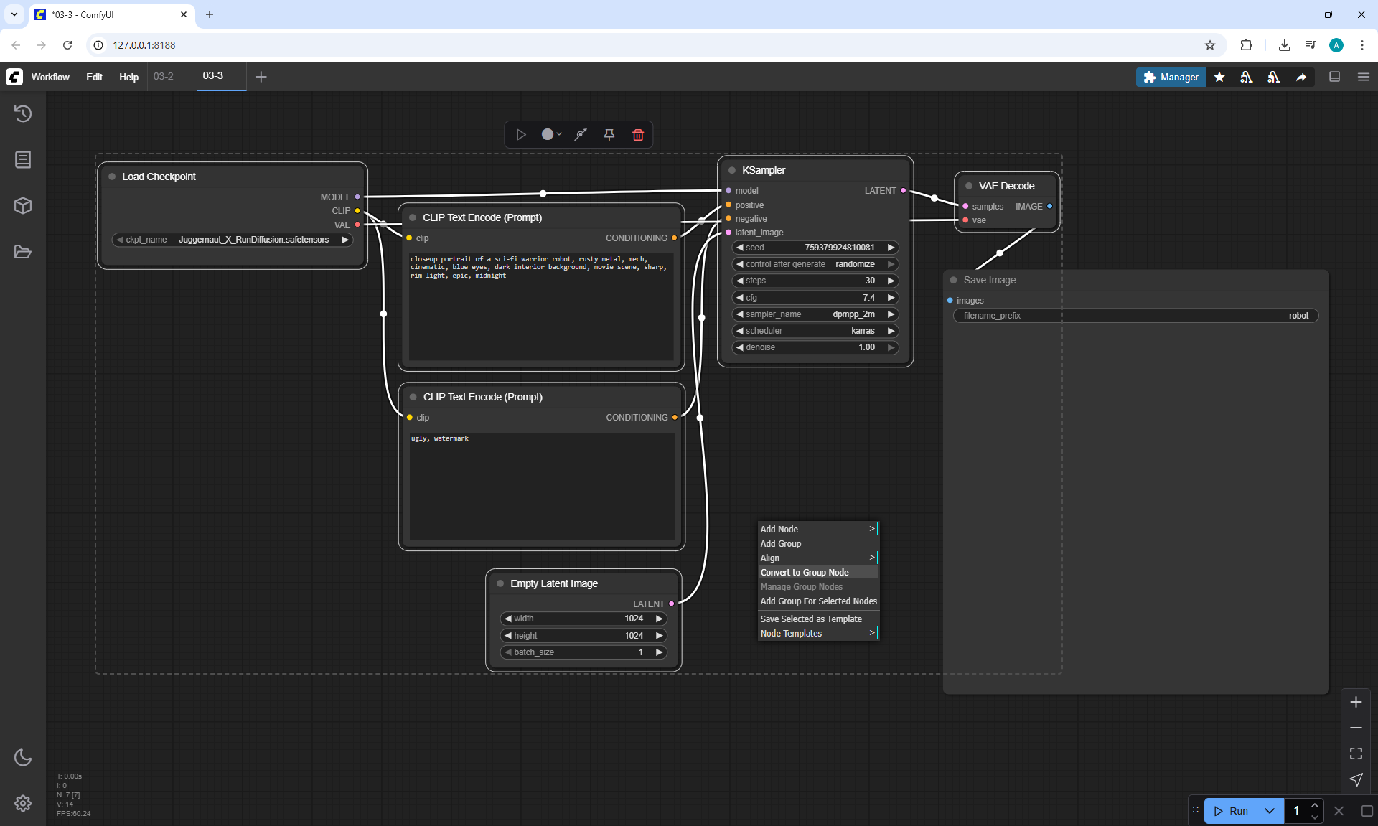Collapse the Load Checkpoint node via its dot

(x=112, y=177)
